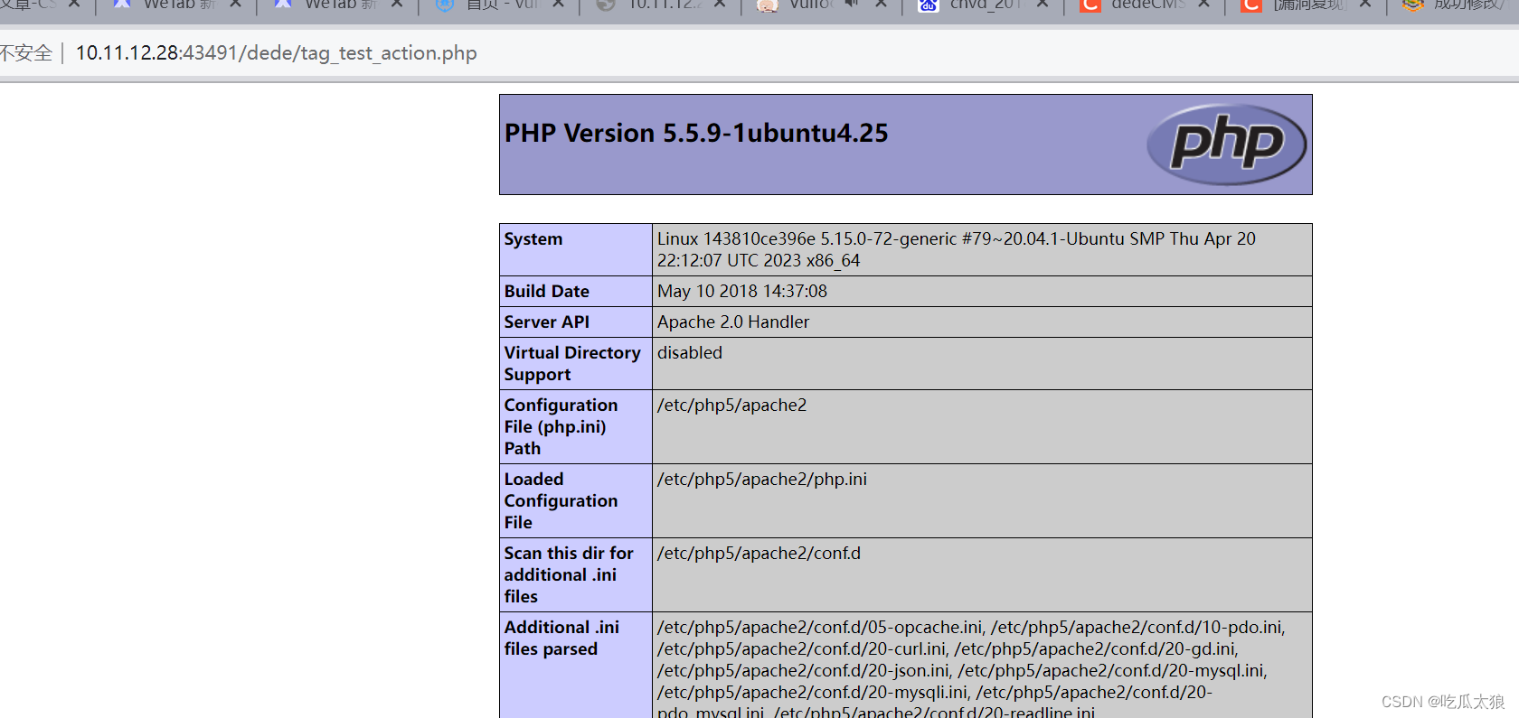This screenshot has height=718, width=1519.
Task: Click the 05-opcache.ini parsed files list
Action: coord(971,670)
